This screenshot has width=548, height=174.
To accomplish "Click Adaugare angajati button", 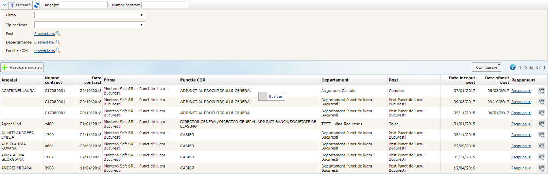I will click(x=22, y=67).
